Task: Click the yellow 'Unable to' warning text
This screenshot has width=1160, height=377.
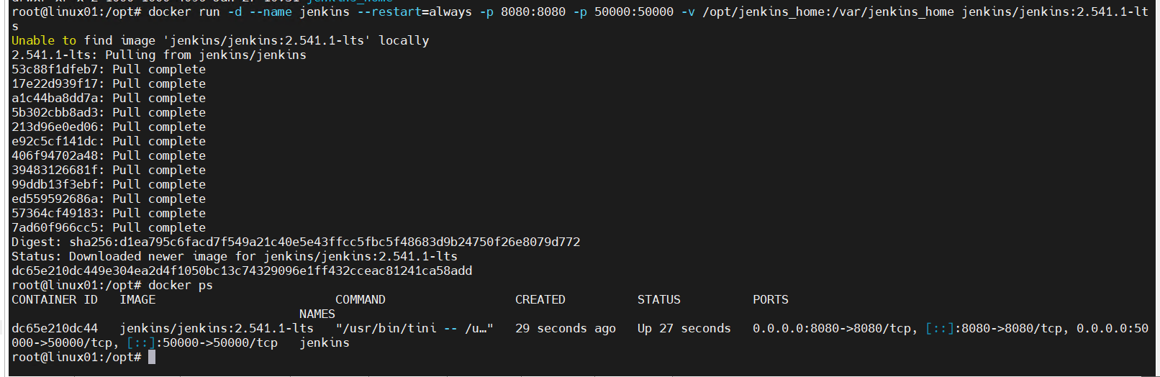Action: pos(44,40)
